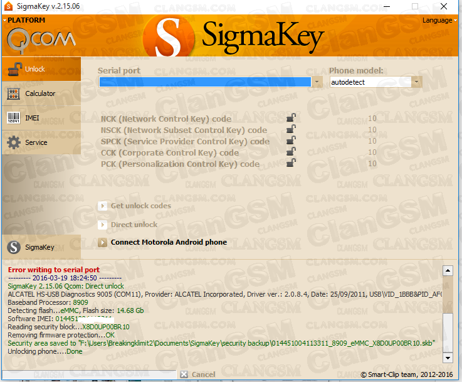
Task: Click the NSCK (Network Subset Control Key) label
Action: click(184, 130)
